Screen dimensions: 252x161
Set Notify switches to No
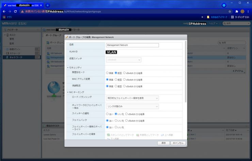click(116, 114)
